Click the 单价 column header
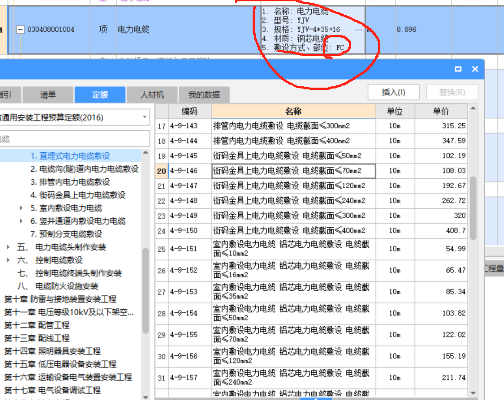This screenshot has width=504, height=400. (x=441, y=111)
